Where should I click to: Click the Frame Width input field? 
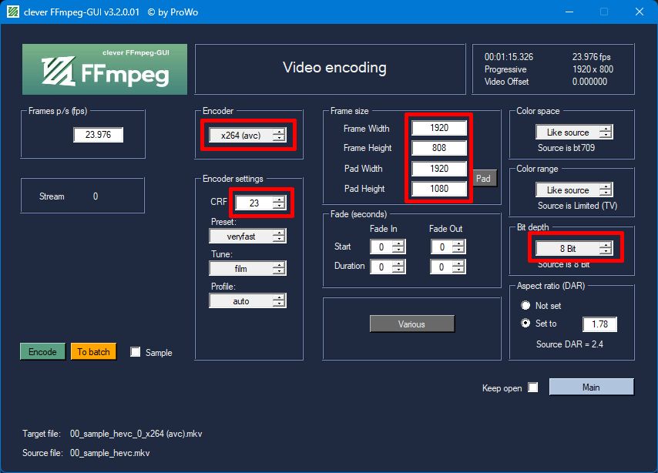[439, 128]
